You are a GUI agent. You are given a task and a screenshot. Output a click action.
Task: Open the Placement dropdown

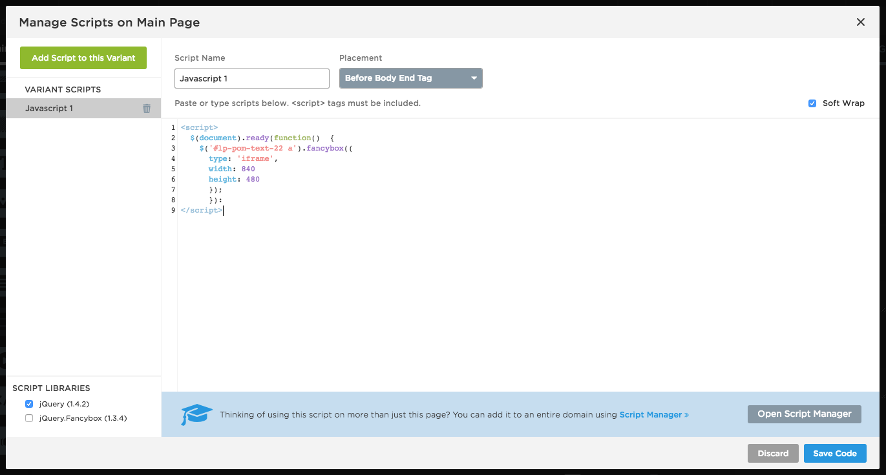411,78
